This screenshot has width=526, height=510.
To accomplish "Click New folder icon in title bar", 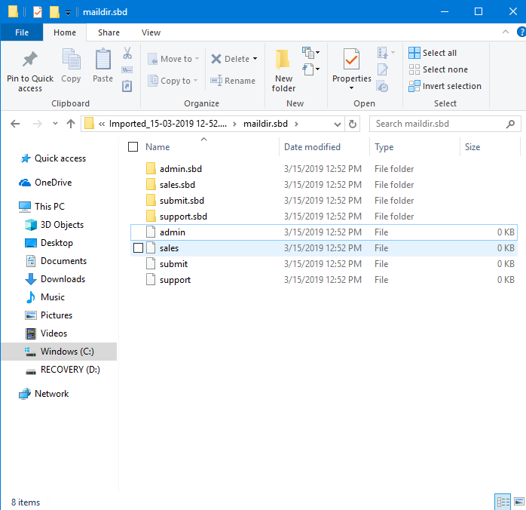I will point(54,12).
